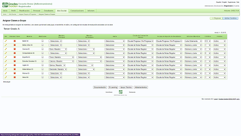Image resolution: width=241 pixels, height=136 pixels.
Task: Click the << Regresar button
Action: pos(216,18)
